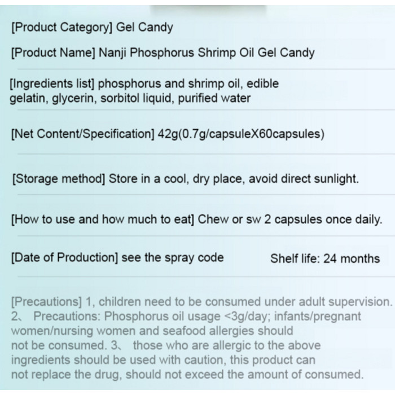Click 'Shelf life: 24 months' text
The width and height of the screenshot is (395, 395).
click(x=325, y=259)
